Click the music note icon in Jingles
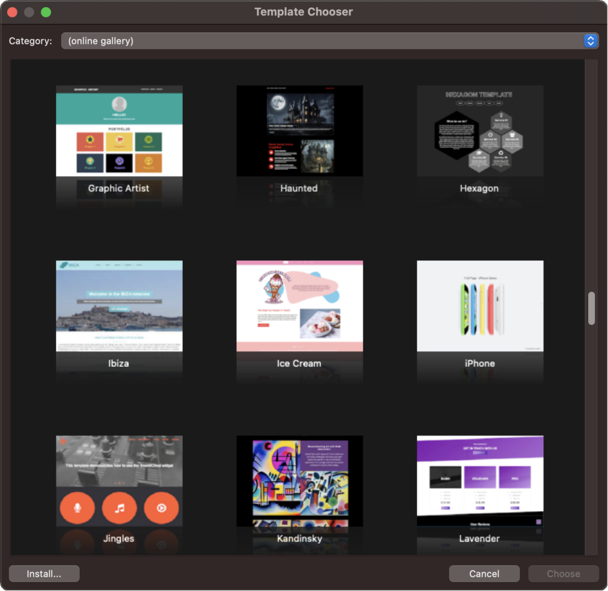 pos(119,507)
